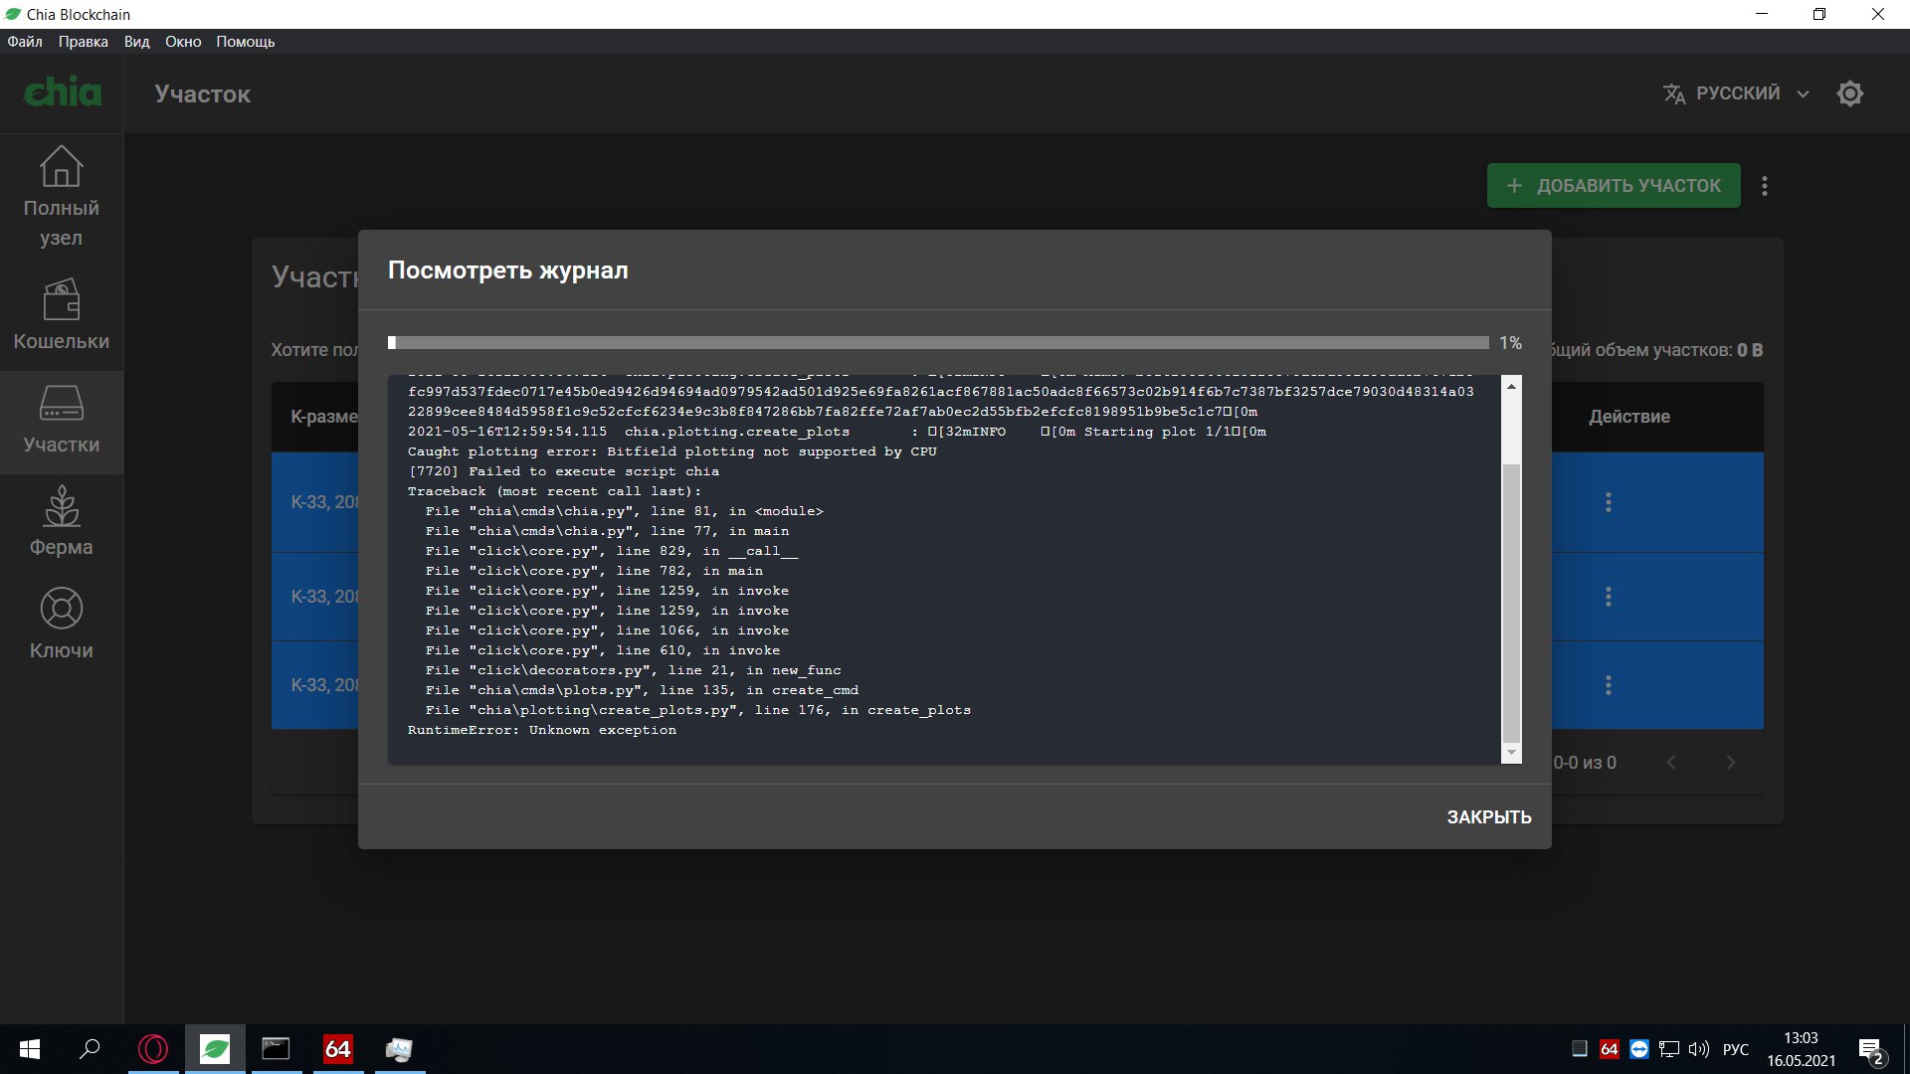Screen dimensions: 1910x1074
Task: Open TeamViewer tray icon
Action: click(x=1639, y=1049)
